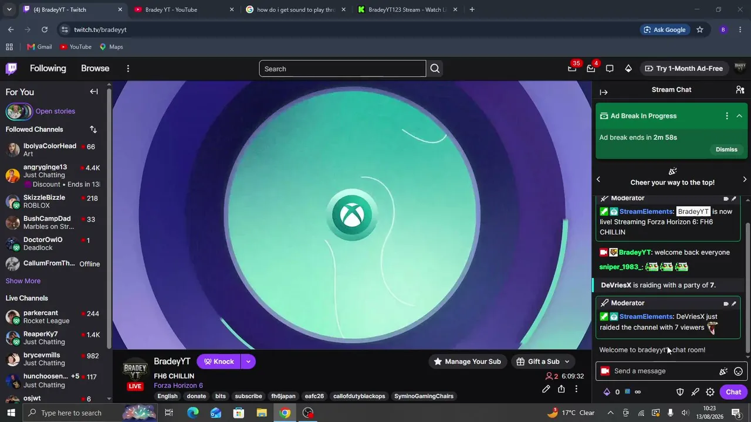
Task: Open chat settings gear icon
Action: point(710,392)
